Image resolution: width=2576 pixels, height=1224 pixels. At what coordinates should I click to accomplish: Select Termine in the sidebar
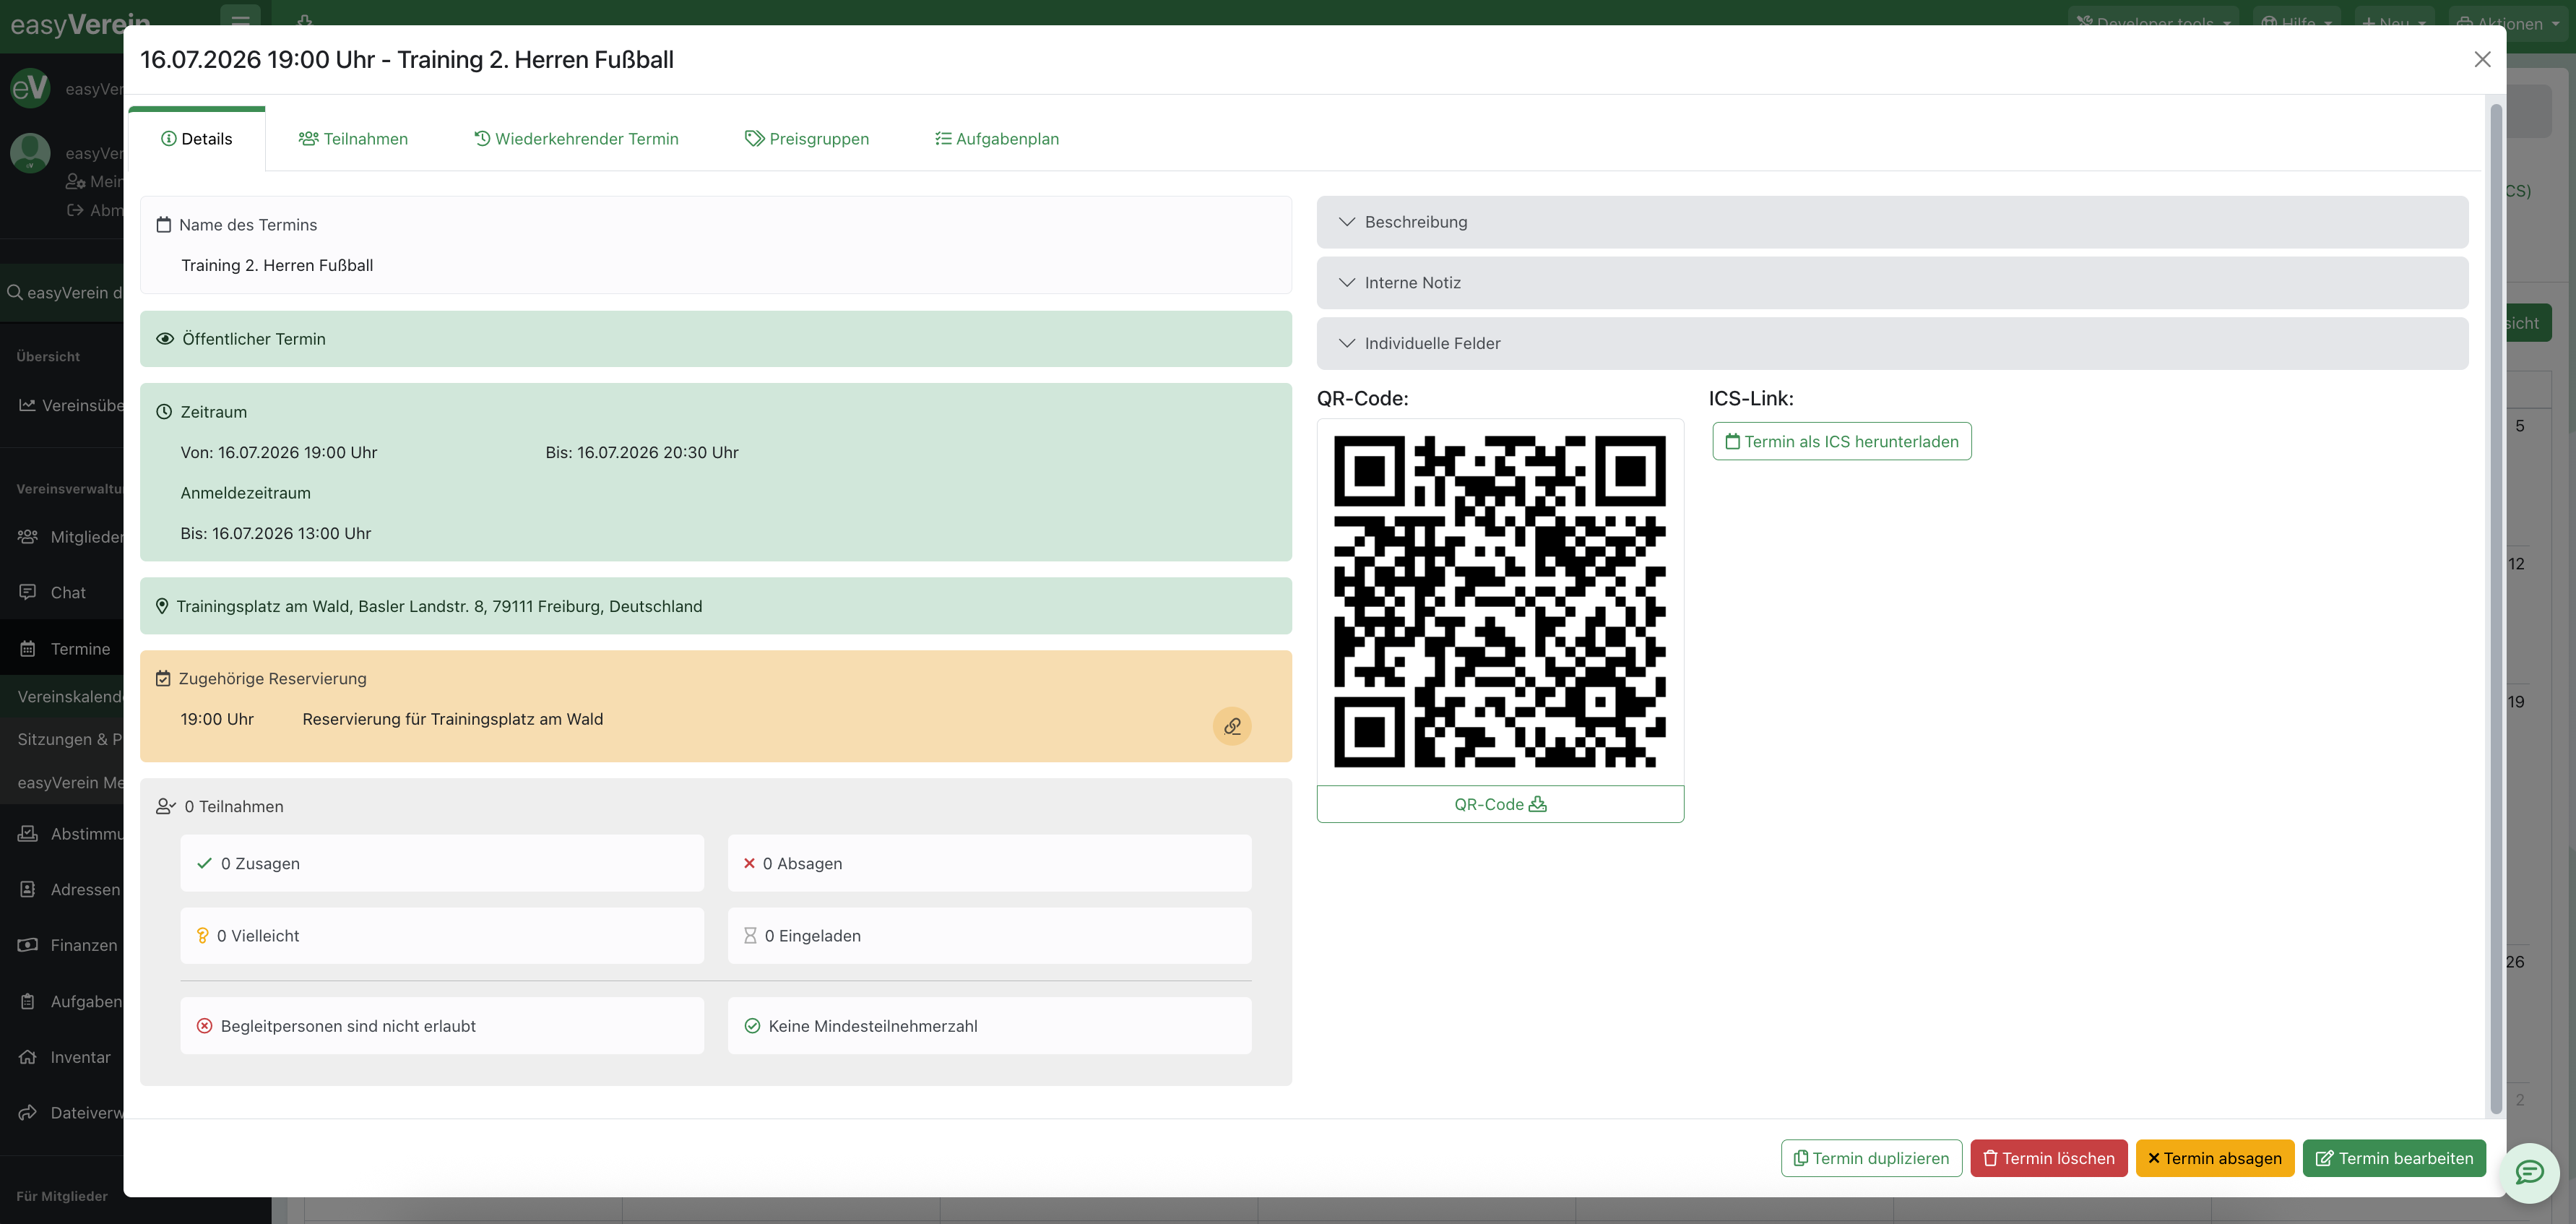tap(80, 649)
